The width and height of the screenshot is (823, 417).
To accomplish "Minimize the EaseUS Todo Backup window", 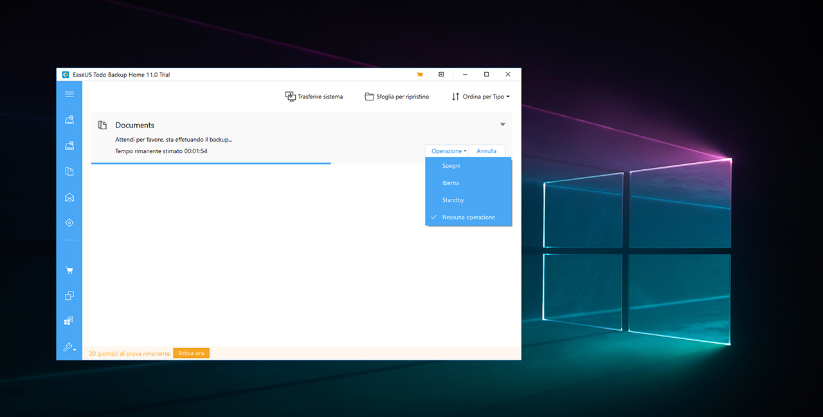I will tap(465, 75).
